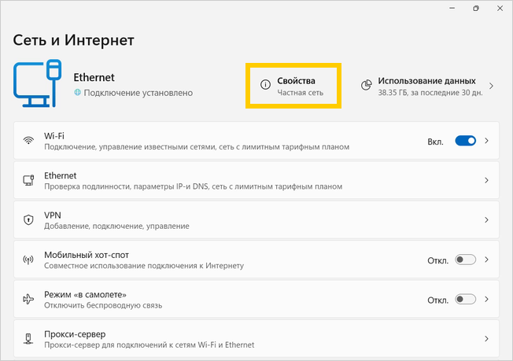
Task: Click the mobile hotspot antenna icon
Action: tap(29, 260)
